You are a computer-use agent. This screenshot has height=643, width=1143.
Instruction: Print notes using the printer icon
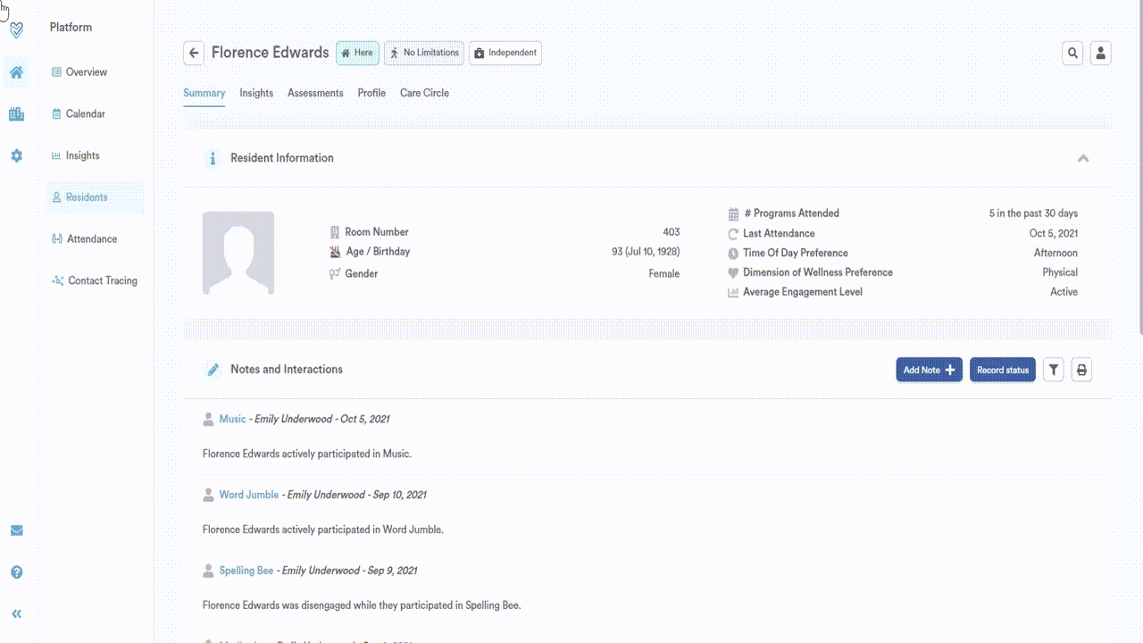click(x=1081, y=370)
